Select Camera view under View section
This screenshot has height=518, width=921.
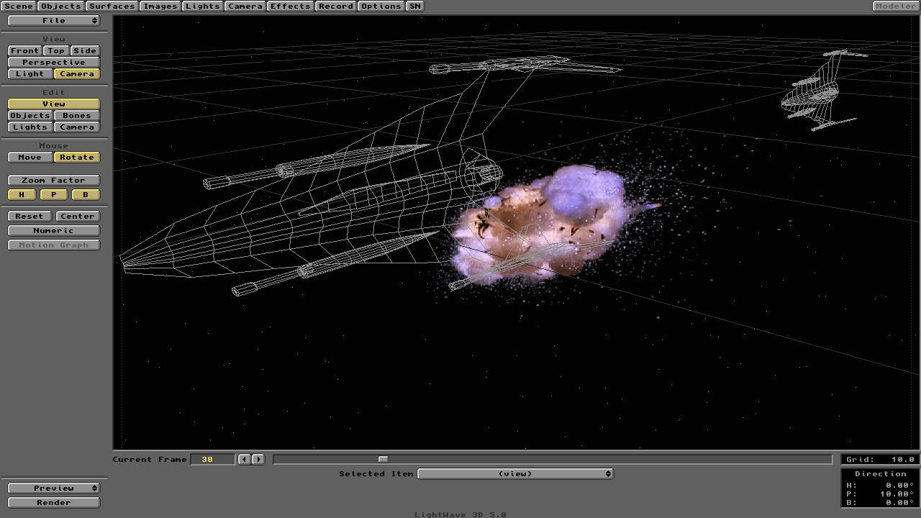(x=77, y=74)
